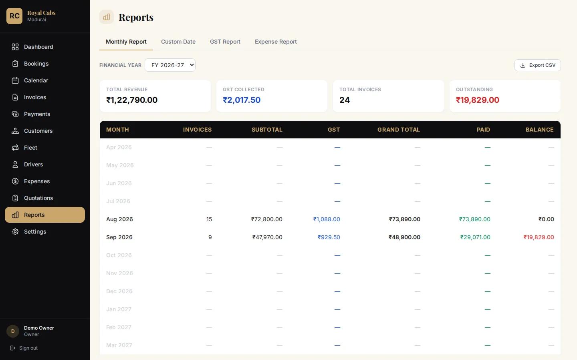This screenshot has height=360, width=577.
Task: Click the Invoices document icon
Action: tap(15, 97)
